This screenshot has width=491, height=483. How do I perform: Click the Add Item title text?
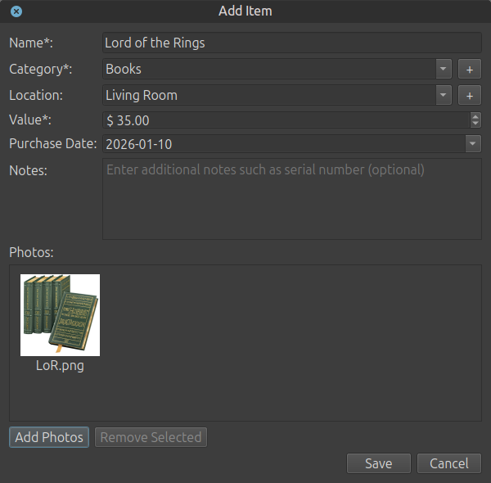click(x=245, y=11)
